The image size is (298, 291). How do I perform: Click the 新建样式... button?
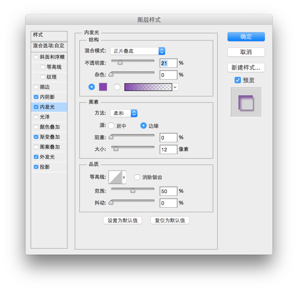(x=246, y=68)
